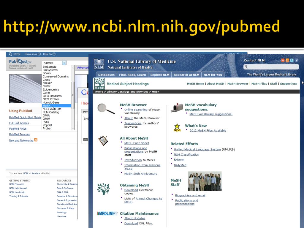304x228 pixels.
Task: Click the New! star icon
Action: [x=177, y=128]
